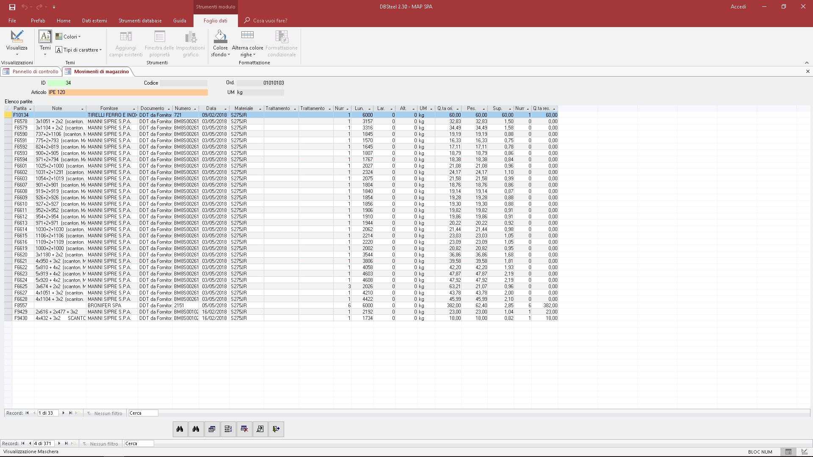Switch to design view icon in status bar
Viewport: 813px width, 457px height.
[x=805, y=451]
